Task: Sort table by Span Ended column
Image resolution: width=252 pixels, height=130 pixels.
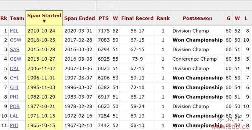Action: [80, 18]
